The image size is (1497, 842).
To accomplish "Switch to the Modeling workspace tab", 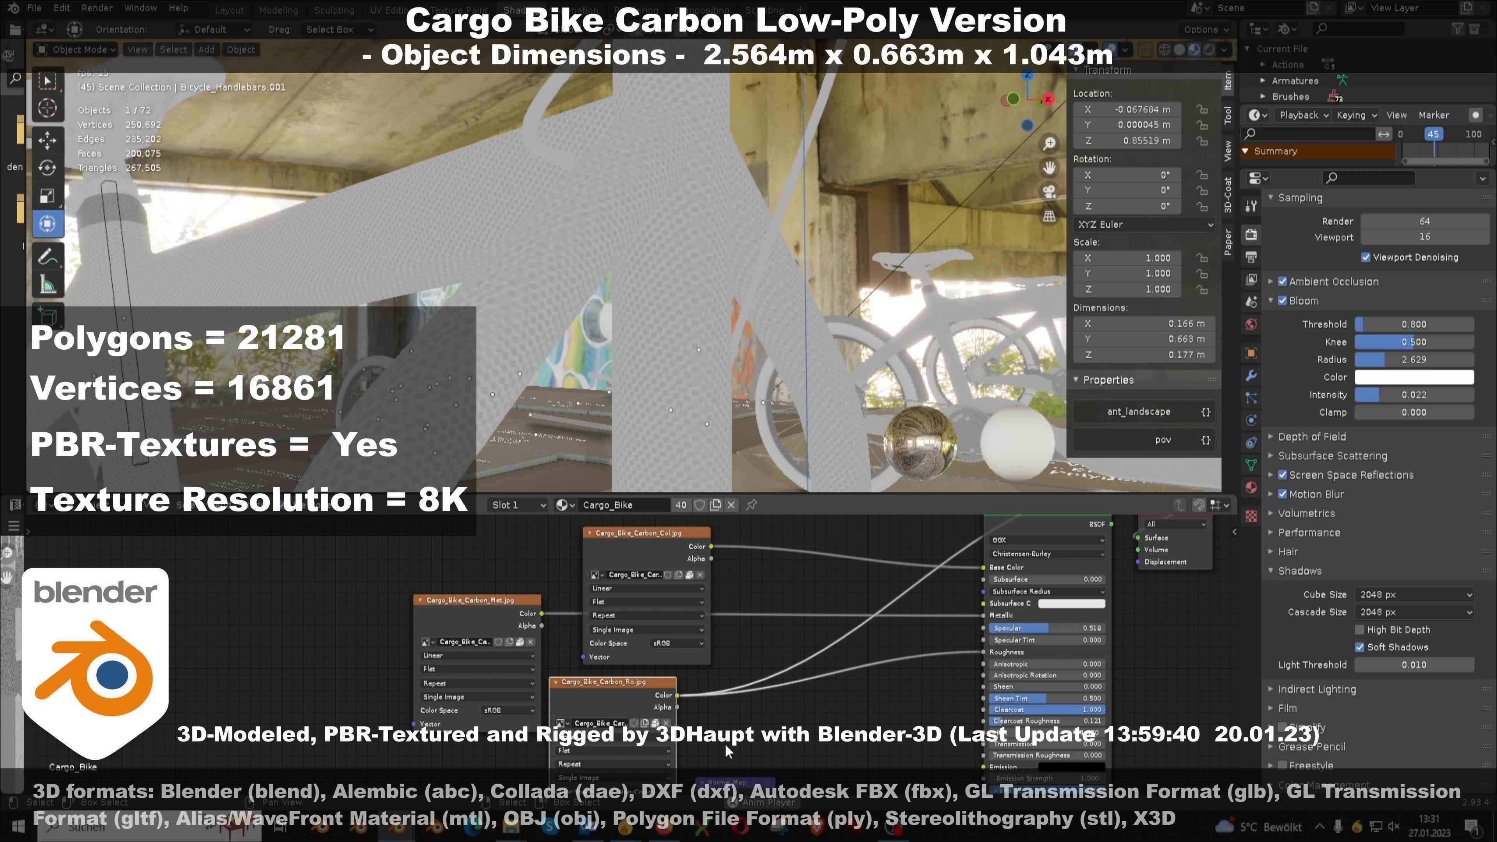I will click(x=278, y=10).
